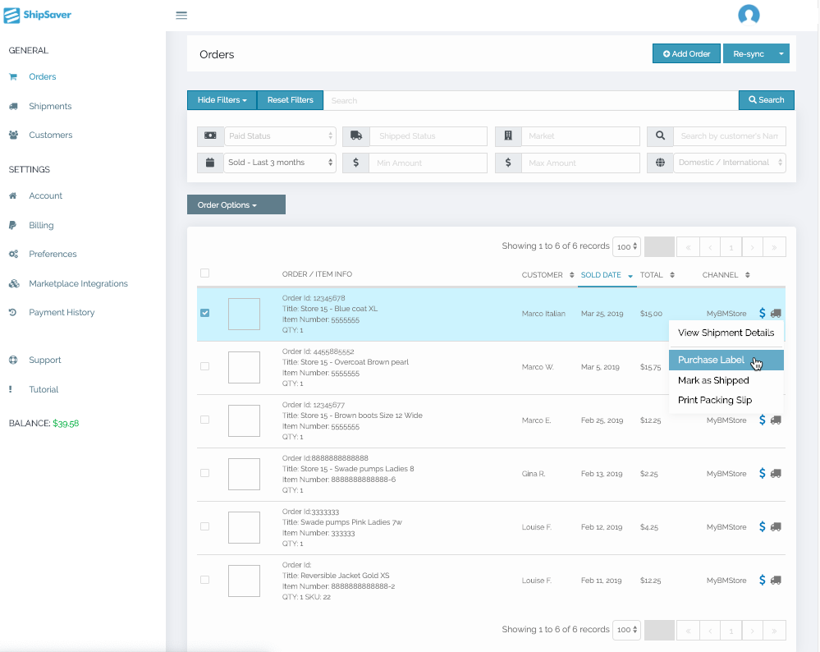Uncheck the Blue coat XL order checkbox
This screenshot has width=820, height=652.
tap(205, 313)
